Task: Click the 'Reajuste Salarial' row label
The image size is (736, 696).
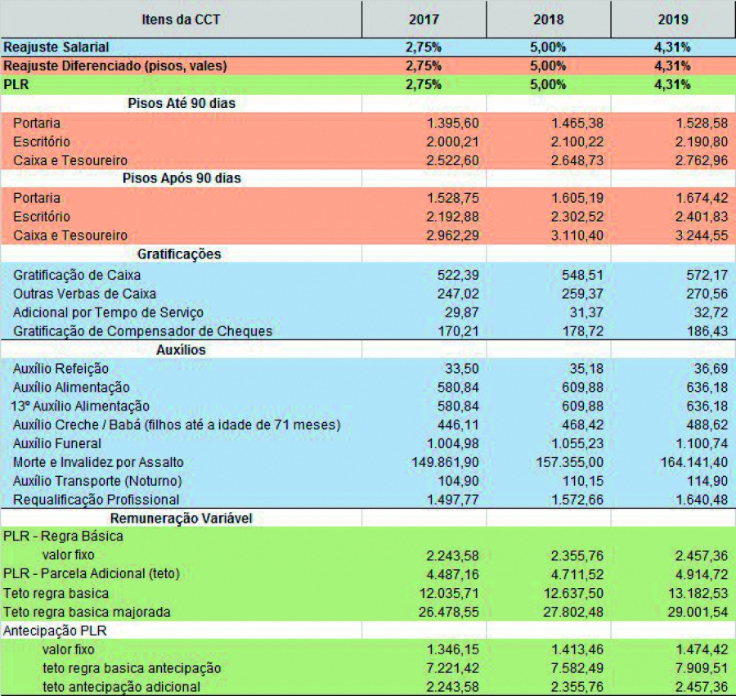Action: coord(56,47)
